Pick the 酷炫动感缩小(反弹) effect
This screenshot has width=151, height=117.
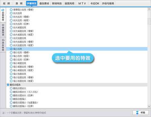pos(22,106)
